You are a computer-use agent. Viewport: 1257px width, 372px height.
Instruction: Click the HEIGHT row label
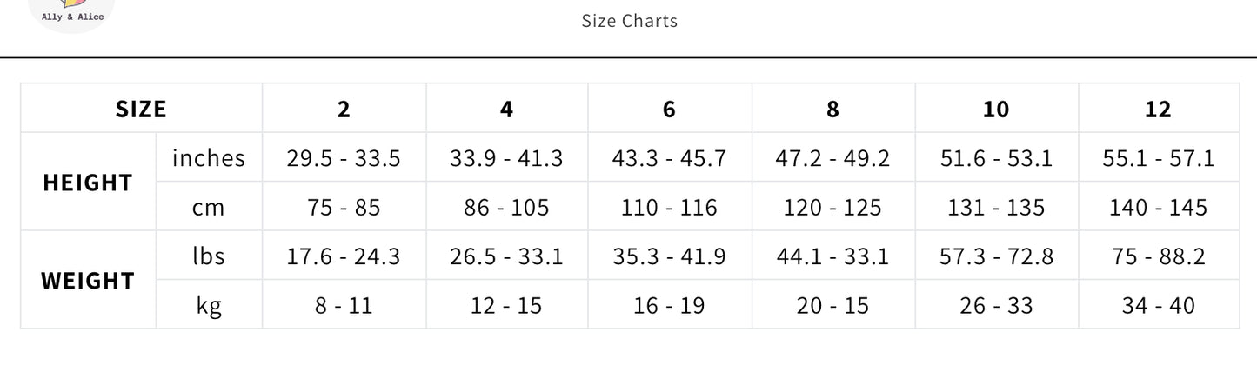pos(88,183)
